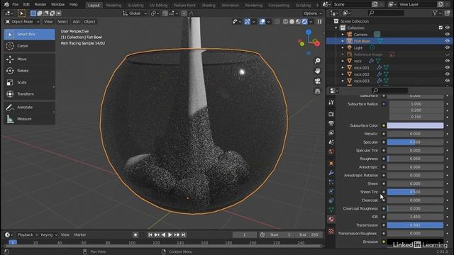Open the Window menu

[57, 4]
